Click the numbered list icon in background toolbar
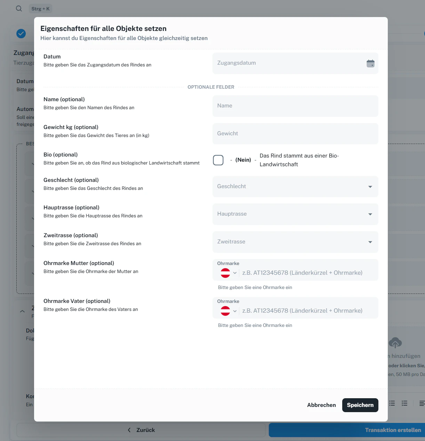 click(x=404, y=403)
